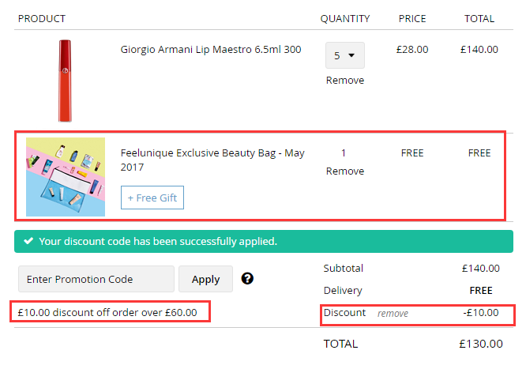Screen dimensions: 526x369
Task: Click the Apply promotion code button
Action: coord(205,279)
